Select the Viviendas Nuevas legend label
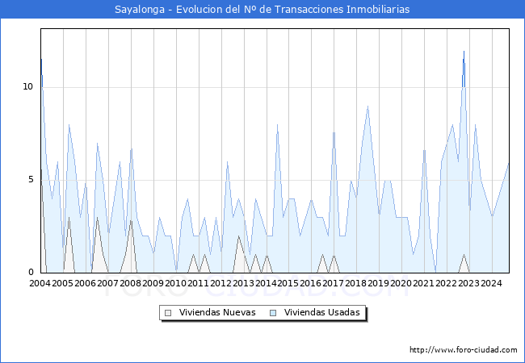The width and height of the screenshot is (525, 363). [x=217, y=312]
